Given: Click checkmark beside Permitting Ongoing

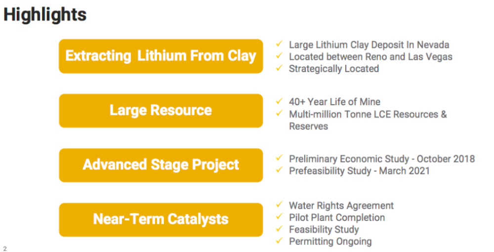Looking at the screenshot, I should (x=279, y=240).
